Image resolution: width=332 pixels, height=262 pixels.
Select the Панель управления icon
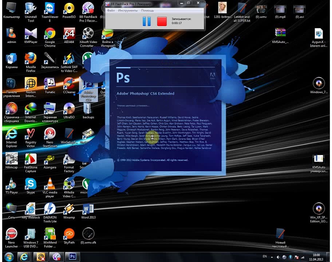pyautogui.click(x=11, y=87)
